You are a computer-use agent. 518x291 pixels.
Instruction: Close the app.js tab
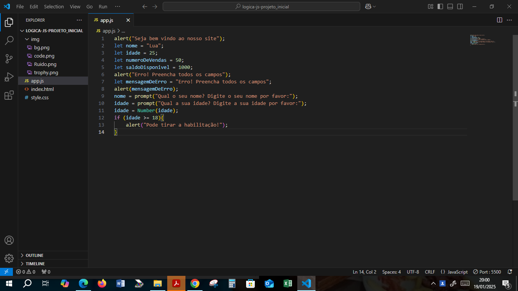128,20
